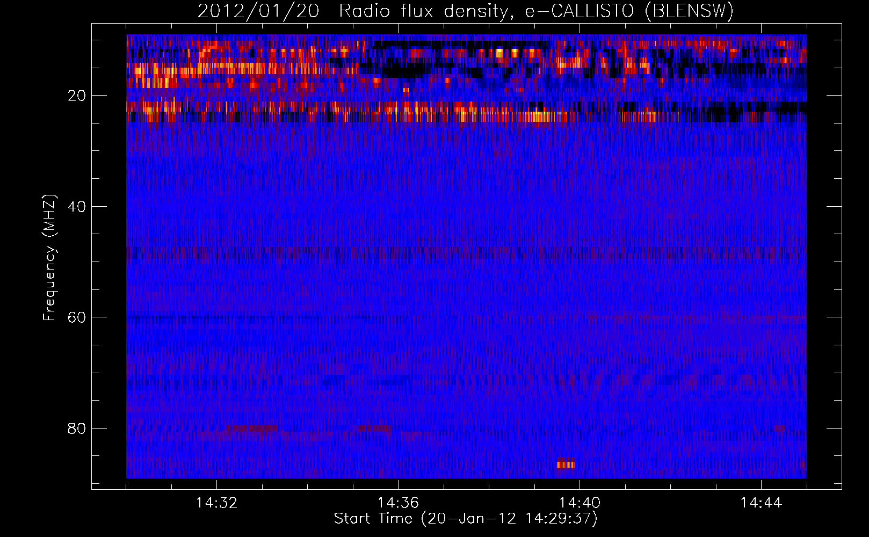869x537 pixels.
Task: Click the 'Start Time (20-Jan-12 14:29:37)' label
Action: (466, 519)
